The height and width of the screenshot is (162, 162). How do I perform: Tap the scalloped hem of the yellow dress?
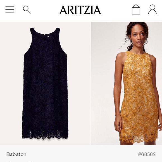pos(139,137)
